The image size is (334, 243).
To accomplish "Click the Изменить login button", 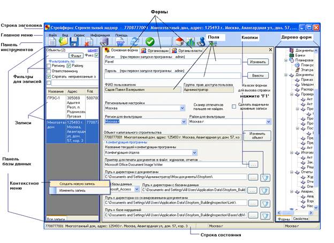I will (x=258, y=62).
